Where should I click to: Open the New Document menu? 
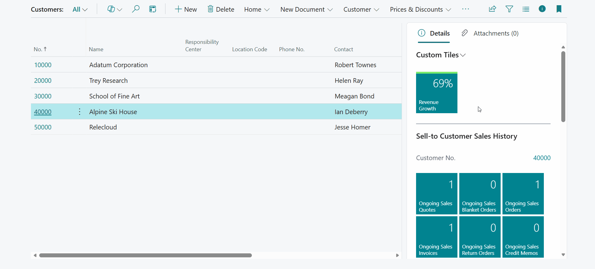click(306, 10)
